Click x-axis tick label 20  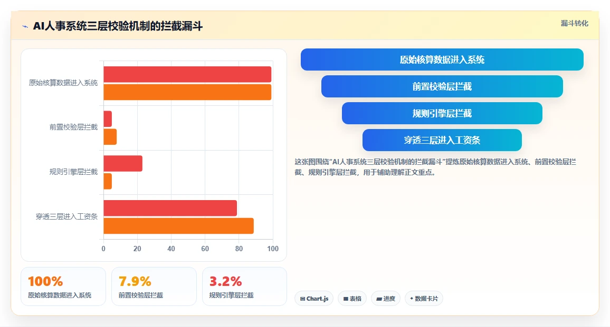(x=137, y=249)
